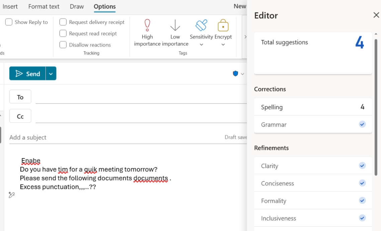Tick Disallow reactions checkbox
Screen dimensions: 381x231
63,45
